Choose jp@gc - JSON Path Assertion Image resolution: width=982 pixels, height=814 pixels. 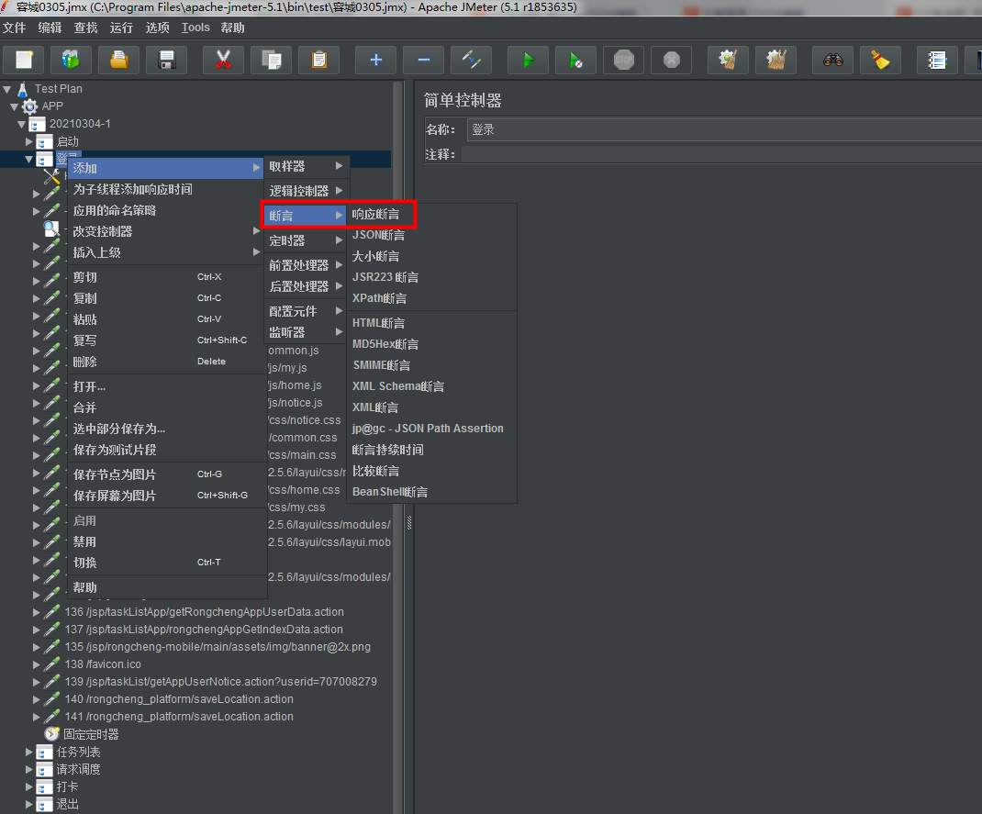[x=432, y=429]
